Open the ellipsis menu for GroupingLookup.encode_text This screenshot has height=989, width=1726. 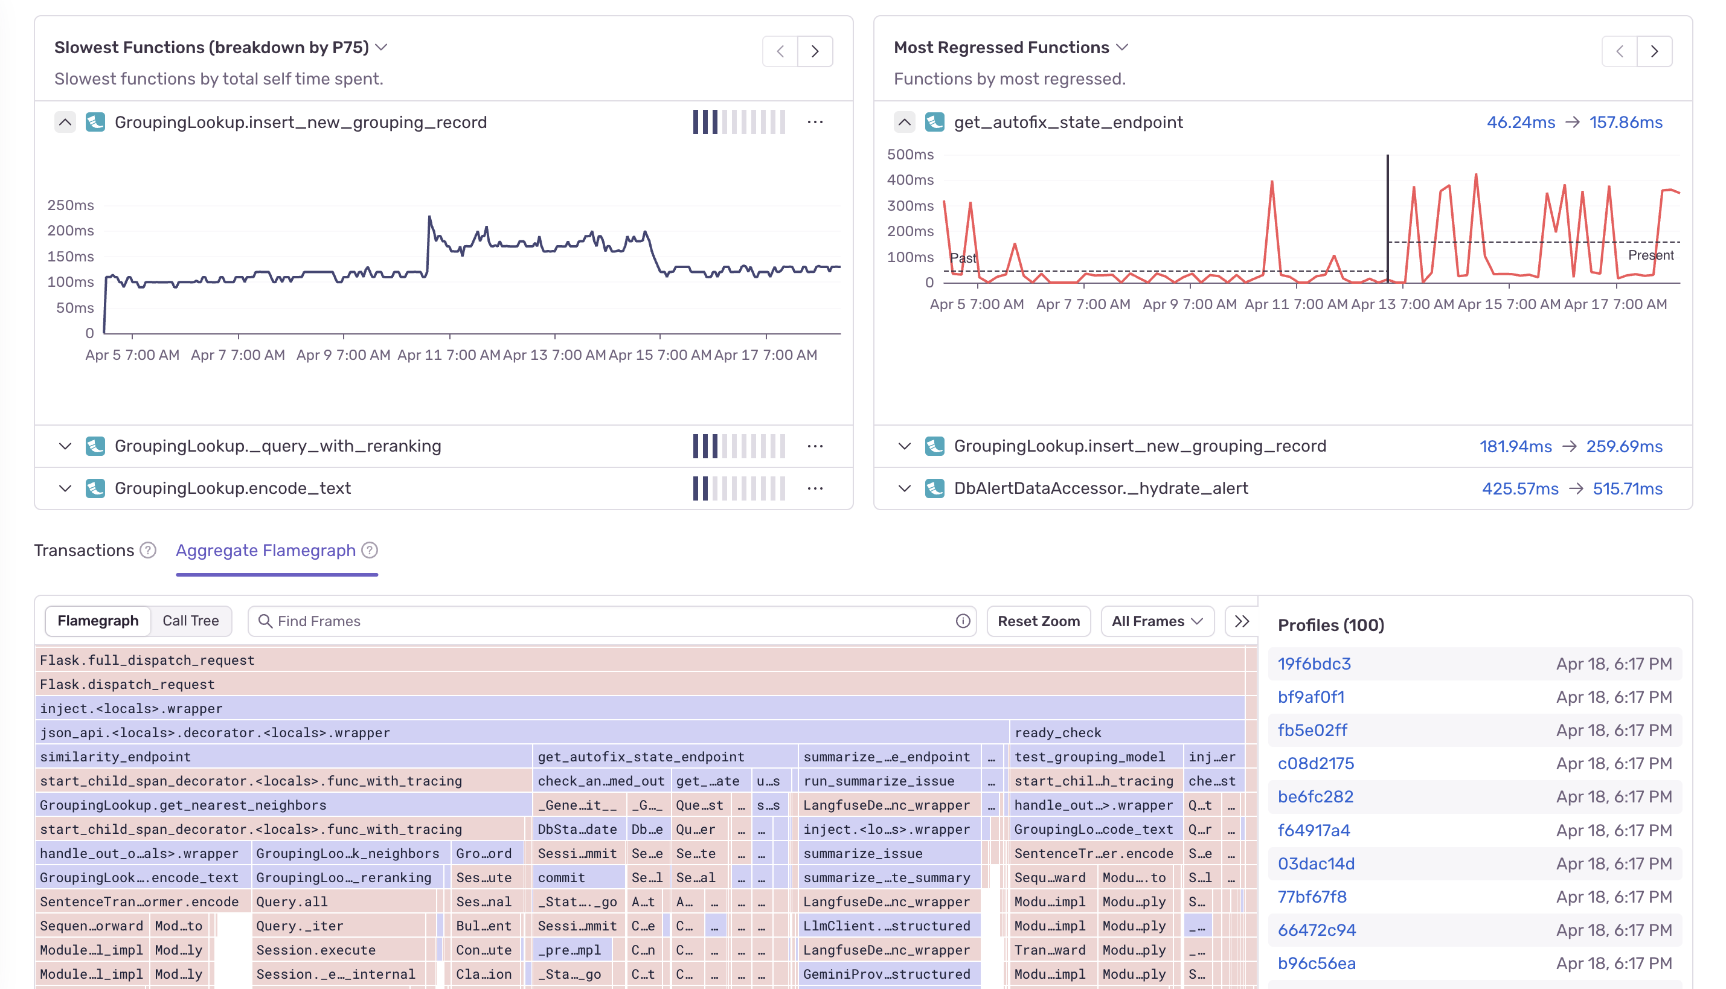tap(815, 488)
